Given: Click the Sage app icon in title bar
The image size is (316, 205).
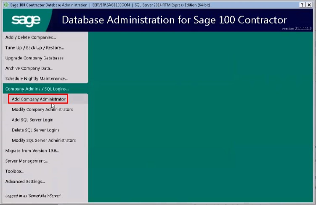Looking at the screenshot, I should click(6, 5).
